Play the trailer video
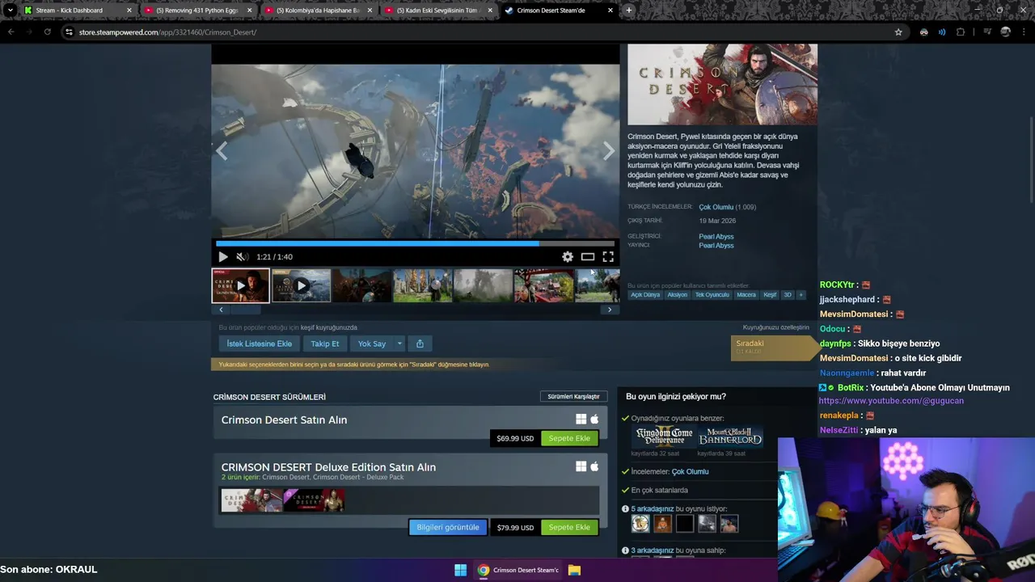The width and height of the screenshot is (1035, 582). [223, 257]
